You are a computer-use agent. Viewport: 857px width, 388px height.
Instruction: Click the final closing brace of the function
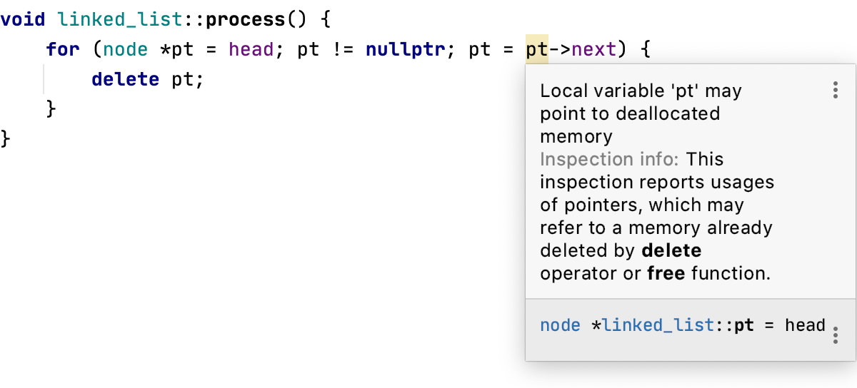tap(6, 138)
